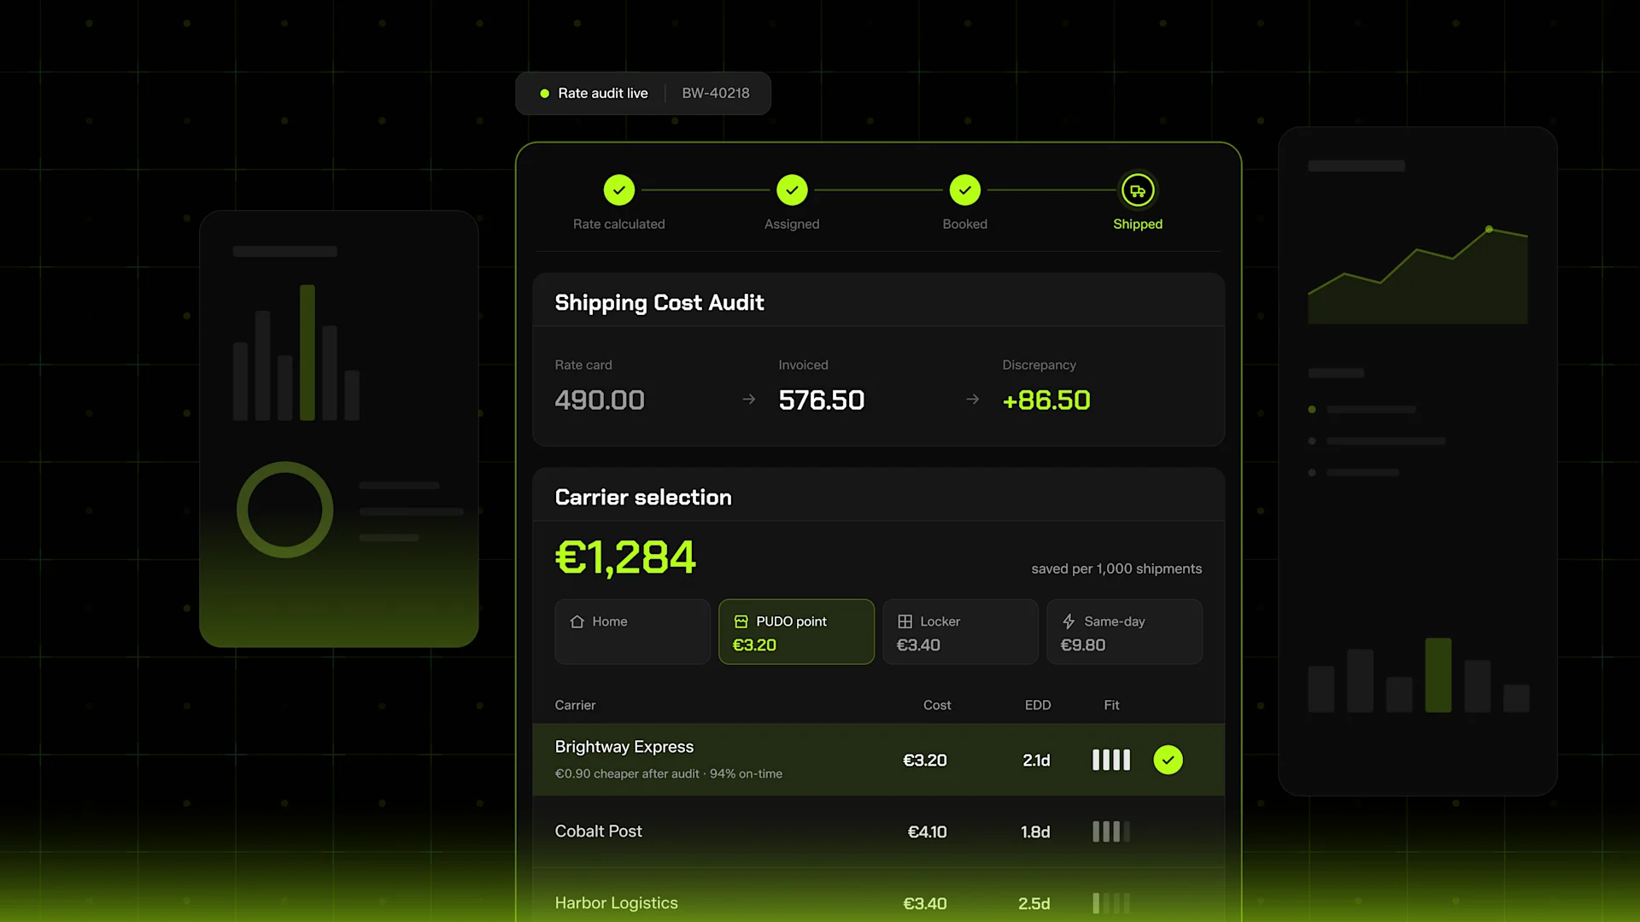Click the tall green bar in left card
Viewport: 1640px width, 922px height.
click(x=307, y=353)
